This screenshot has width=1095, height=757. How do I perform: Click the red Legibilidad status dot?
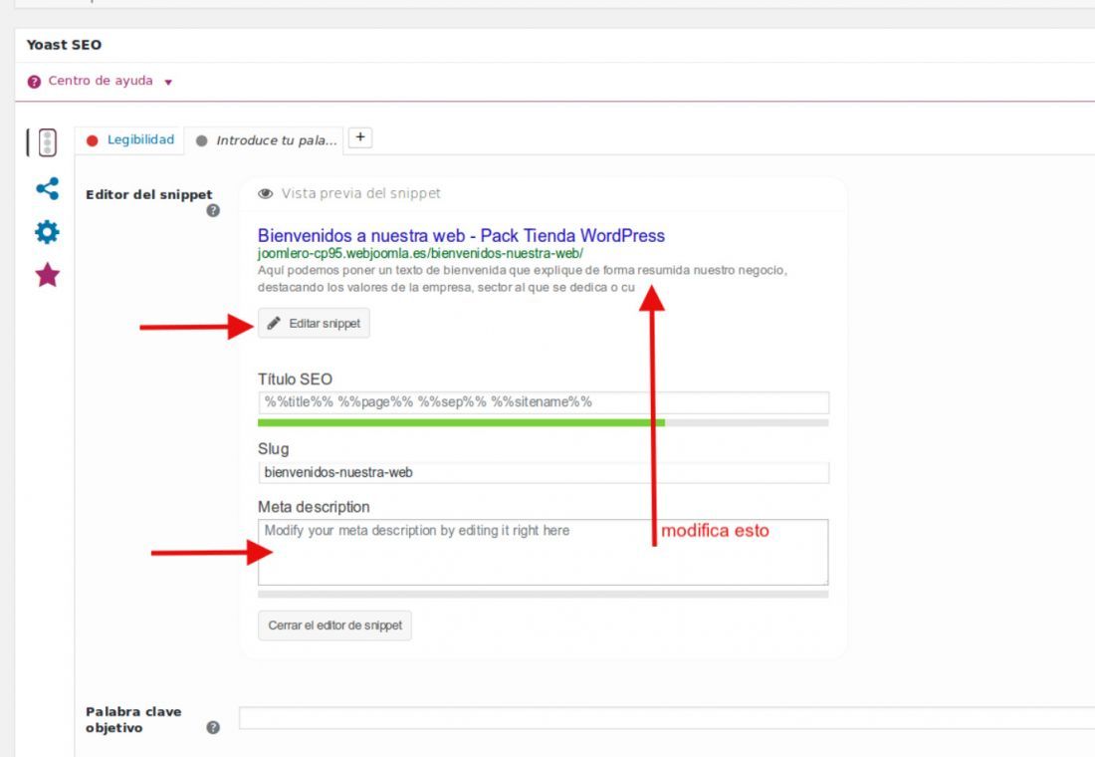click(x=93, y=140)
